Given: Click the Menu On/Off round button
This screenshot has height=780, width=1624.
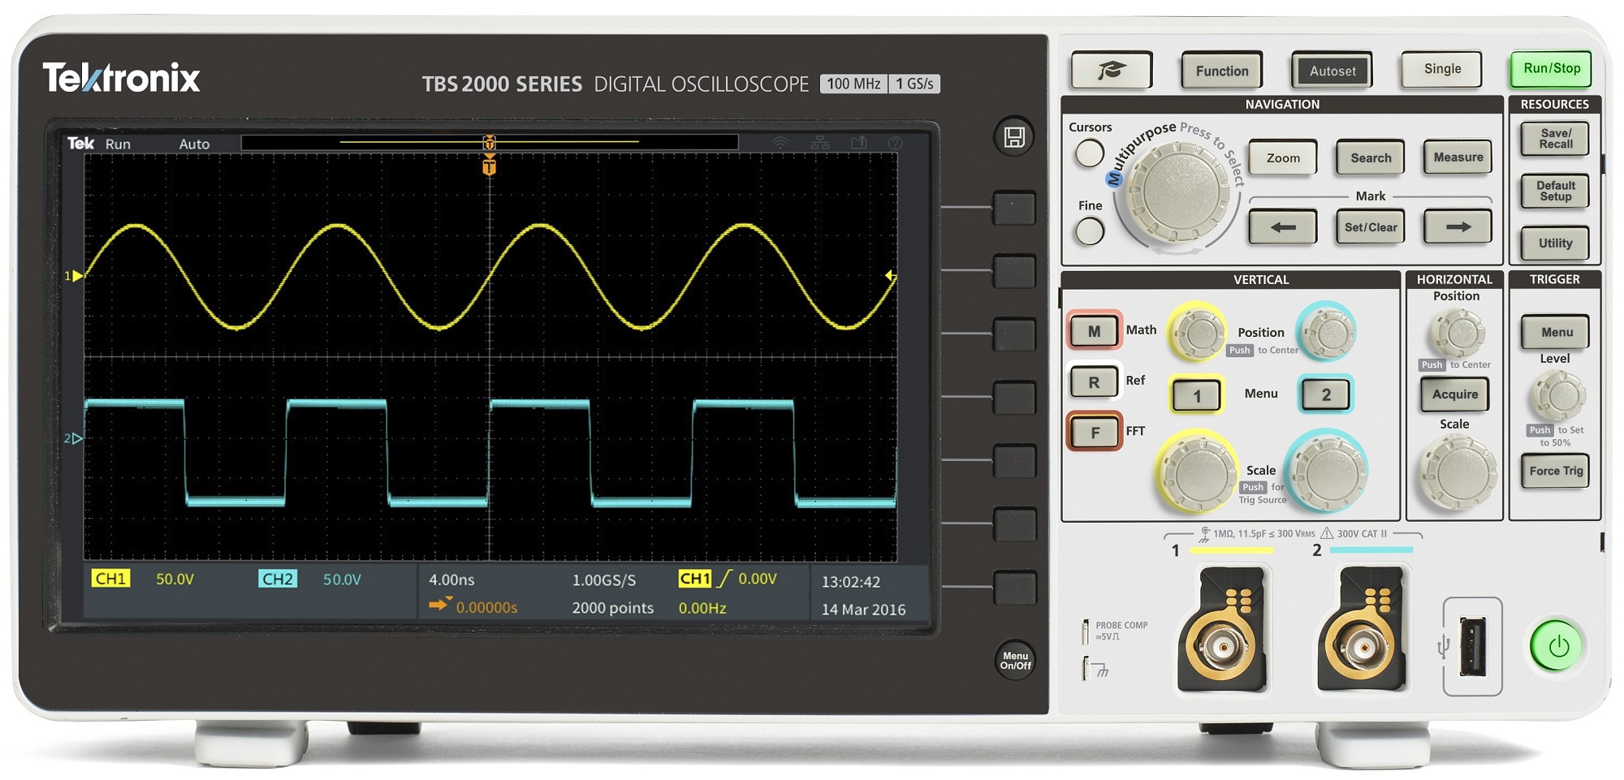Looking at the screenshot, I should point(1015,660).
